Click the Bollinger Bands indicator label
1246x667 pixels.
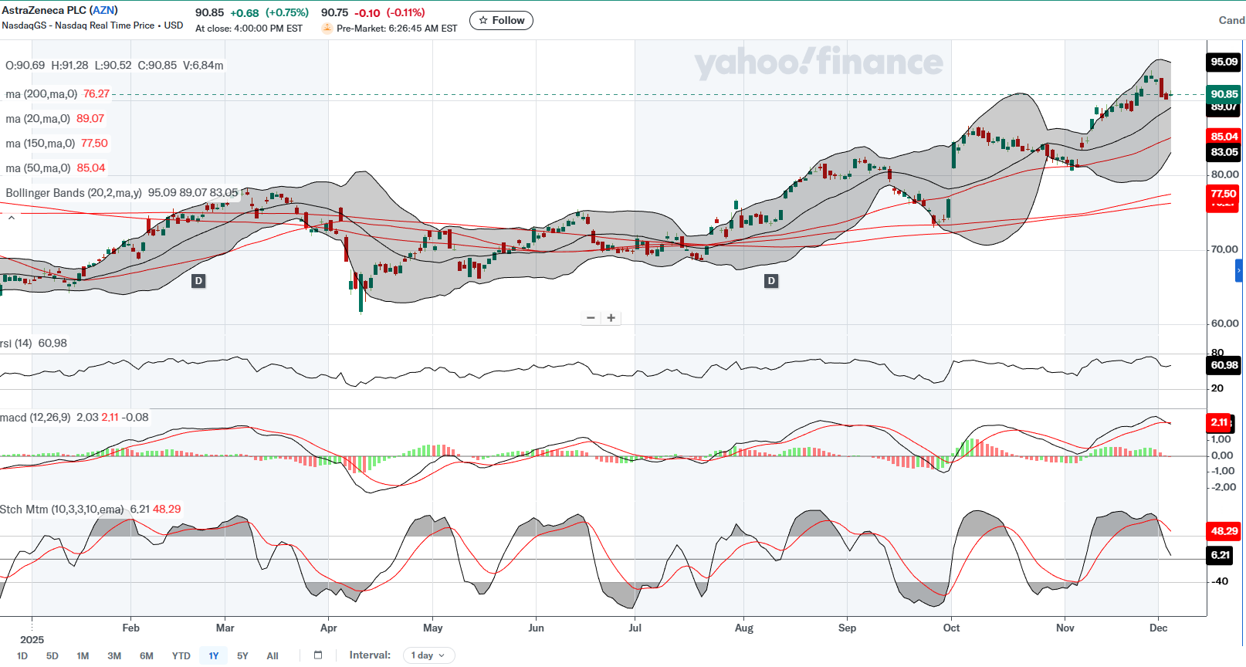[x=73, y=193]
